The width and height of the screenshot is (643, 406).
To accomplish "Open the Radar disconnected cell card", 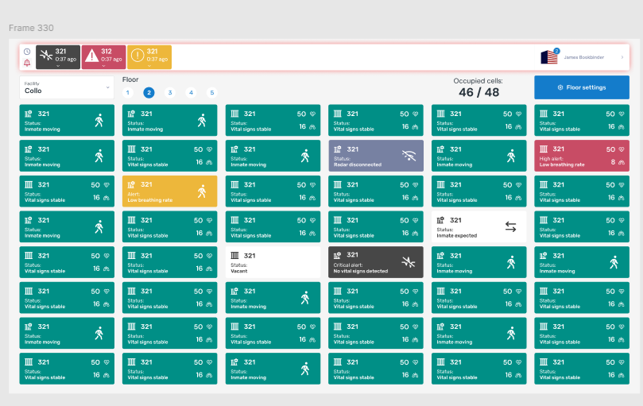I will point(376,156).
